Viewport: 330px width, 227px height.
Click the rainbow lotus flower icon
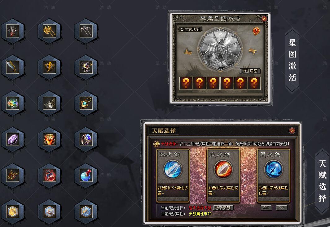(x=13, y=103)
